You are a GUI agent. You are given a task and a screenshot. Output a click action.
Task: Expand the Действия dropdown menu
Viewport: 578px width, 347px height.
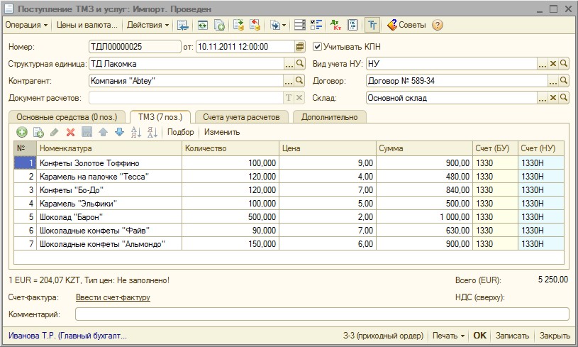point(148,25)
